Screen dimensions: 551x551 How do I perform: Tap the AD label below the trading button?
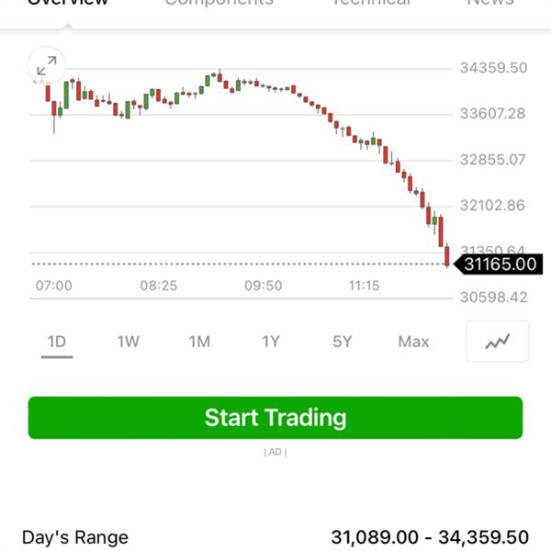(x=275, y=452)
